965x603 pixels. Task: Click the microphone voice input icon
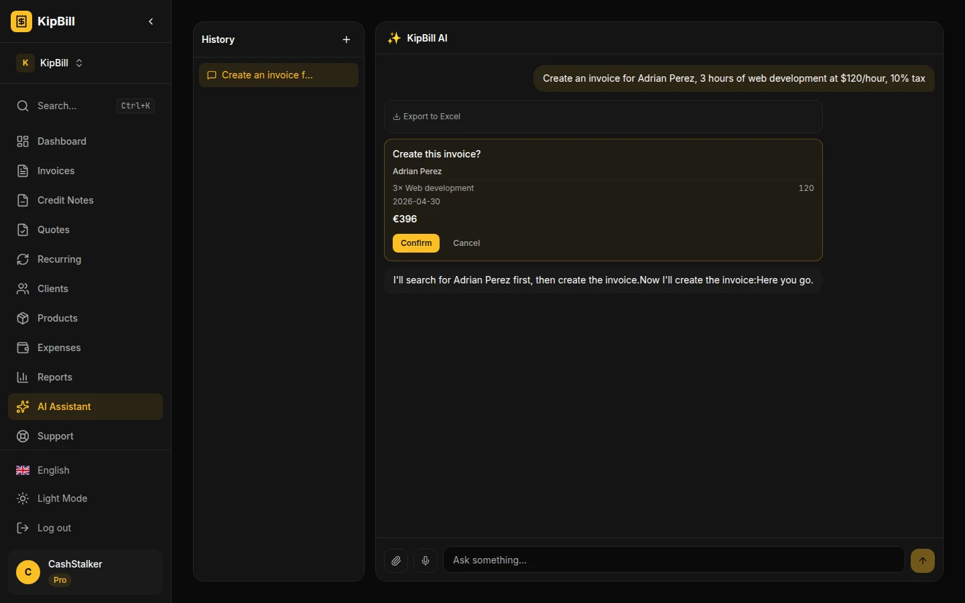pyautogui.click(x=426, y=561)
